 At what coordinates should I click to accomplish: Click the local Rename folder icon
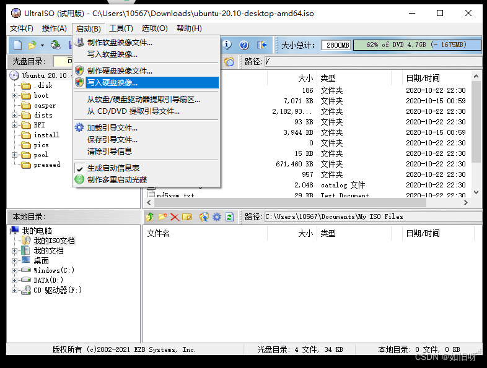[187, 217]
